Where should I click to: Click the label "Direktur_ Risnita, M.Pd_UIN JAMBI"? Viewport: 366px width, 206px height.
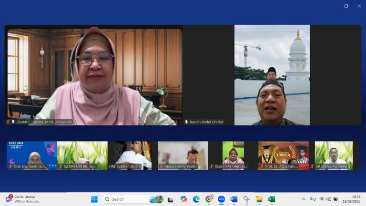coord(44,122)
